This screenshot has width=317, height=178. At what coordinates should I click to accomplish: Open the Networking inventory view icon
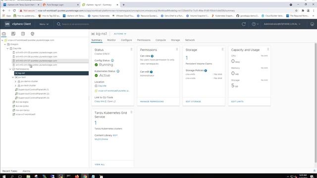tap(32, 34)
